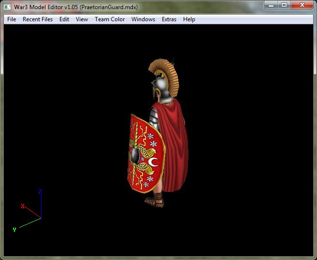Open the Help menu
317x260 pixels.
pyautogui.click(x=189, y=19)
